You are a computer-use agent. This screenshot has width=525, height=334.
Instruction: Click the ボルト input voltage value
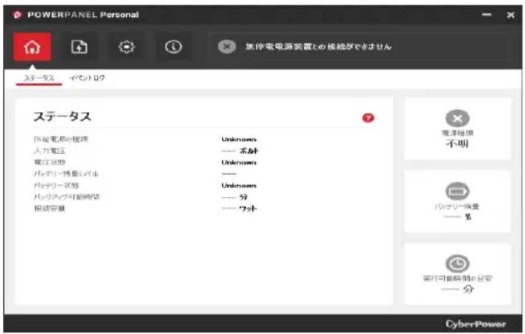240,151
